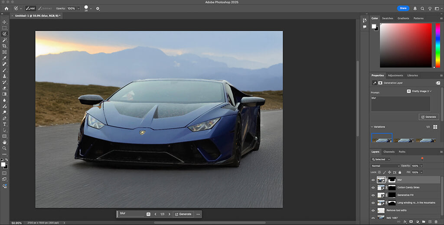Viewport: 444px width, 225px height.
Task: Click the Share button
Action: click(403, 8)
